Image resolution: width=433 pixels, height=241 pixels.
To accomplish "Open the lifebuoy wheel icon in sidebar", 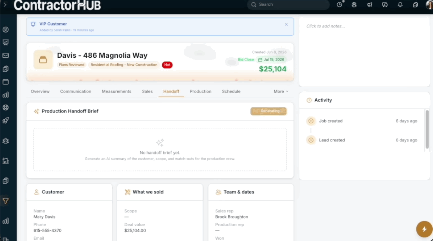I will 5,108.
